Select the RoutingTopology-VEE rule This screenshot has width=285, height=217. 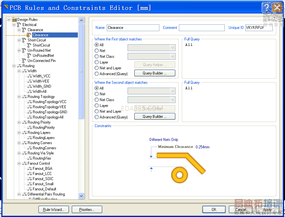[x=49, y=107]
